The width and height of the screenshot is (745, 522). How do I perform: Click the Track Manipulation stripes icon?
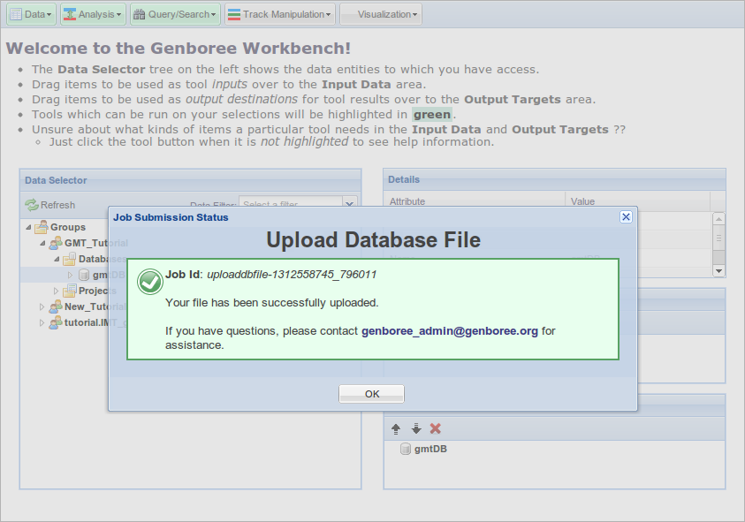coord(234,15)
